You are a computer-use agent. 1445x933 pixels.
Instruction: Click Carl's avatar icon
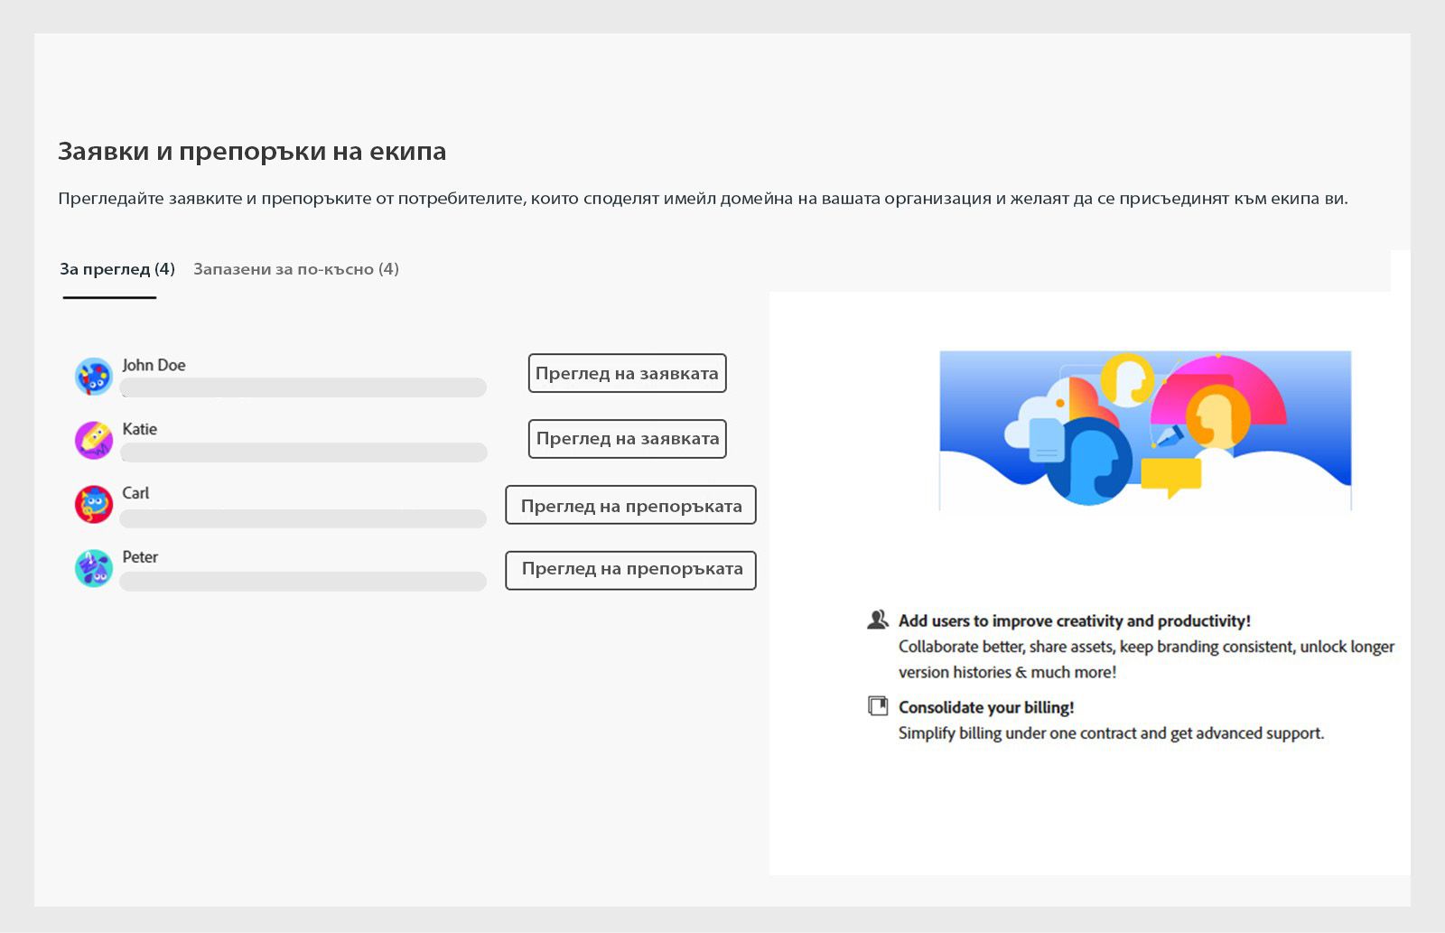pos(93,504)
